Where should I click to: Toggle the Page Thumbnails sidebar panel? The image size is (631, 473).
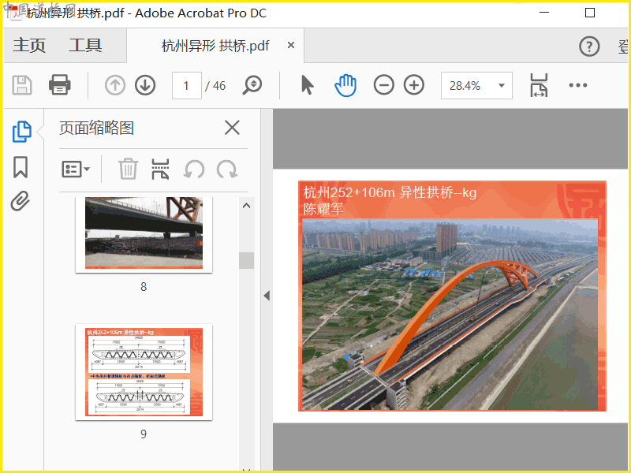22,132
